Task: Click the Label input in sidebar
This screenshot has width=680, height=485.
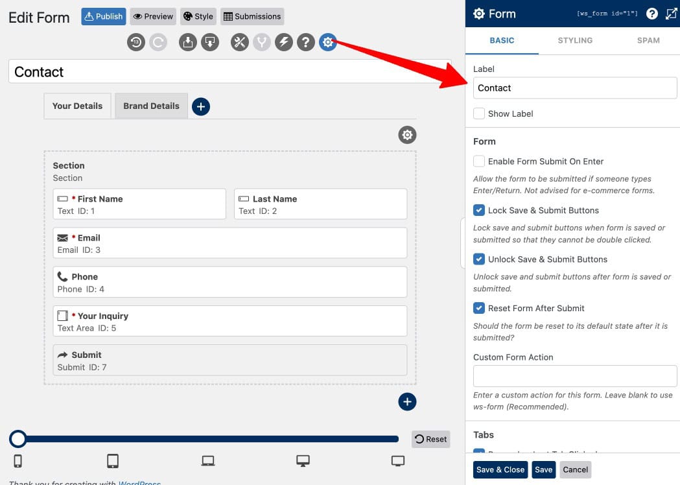Action: pos(574,88)
